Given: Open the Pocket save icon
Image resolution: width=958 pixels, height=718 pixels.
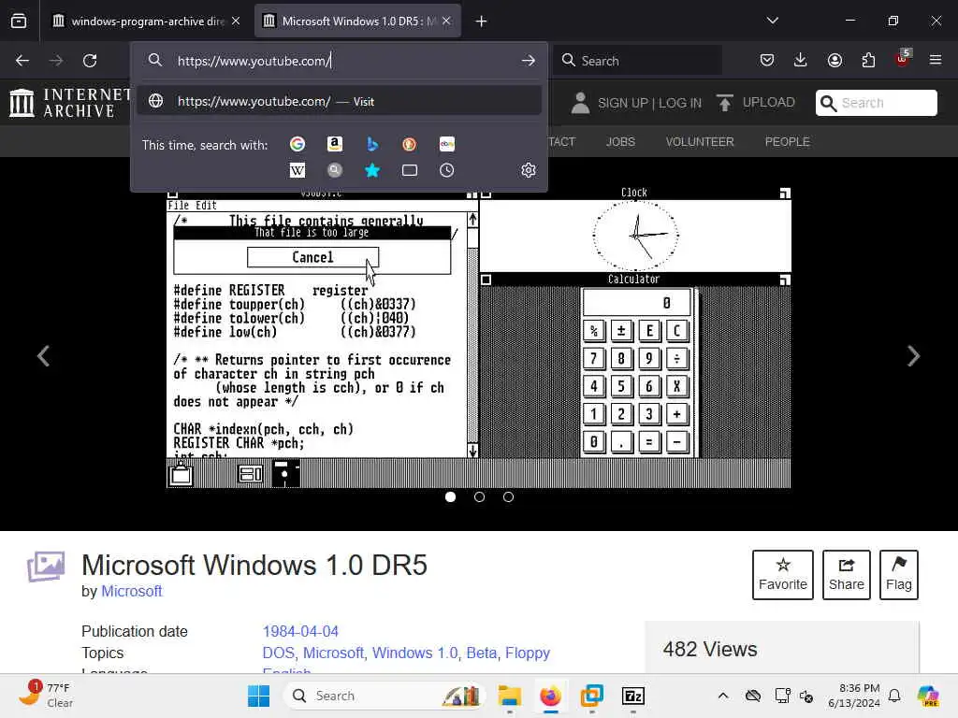Looking at the screenshot, I should point(767,60).
